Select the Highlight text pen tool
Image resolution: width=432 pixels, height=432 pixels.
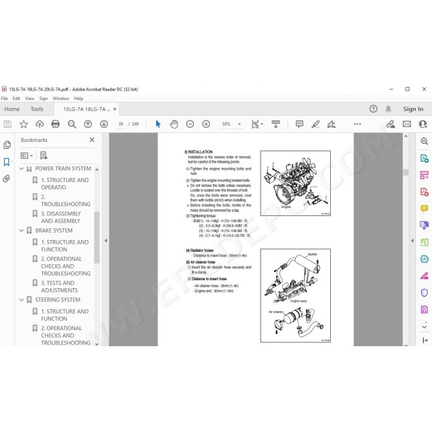coord(315,124)
